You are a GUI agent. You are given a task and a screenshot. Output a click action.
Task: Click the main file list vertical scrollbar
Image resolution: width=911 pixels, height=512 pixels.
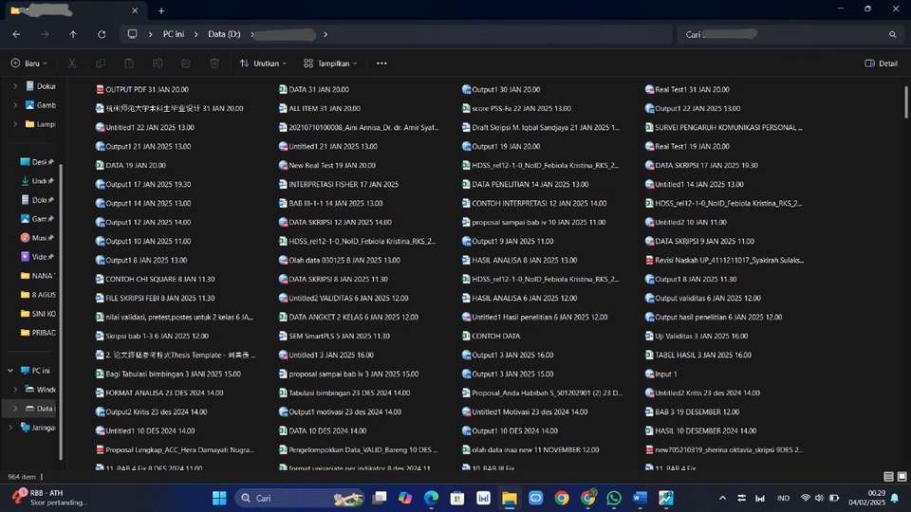click(x=905, y=102)
